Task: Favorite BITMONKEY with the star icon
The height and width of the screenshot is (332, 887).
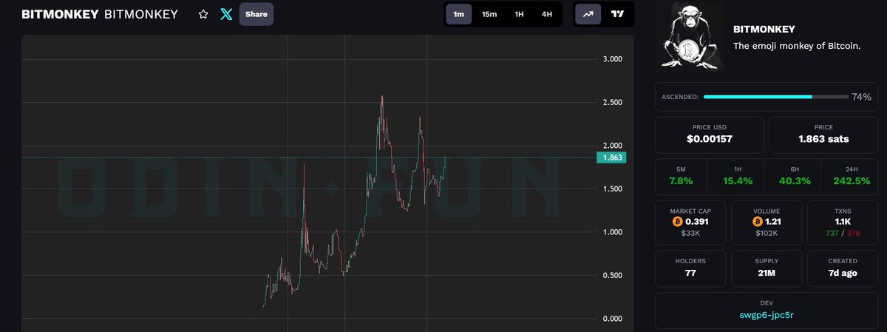Action: pyautogui.click(x=203, y=14)
